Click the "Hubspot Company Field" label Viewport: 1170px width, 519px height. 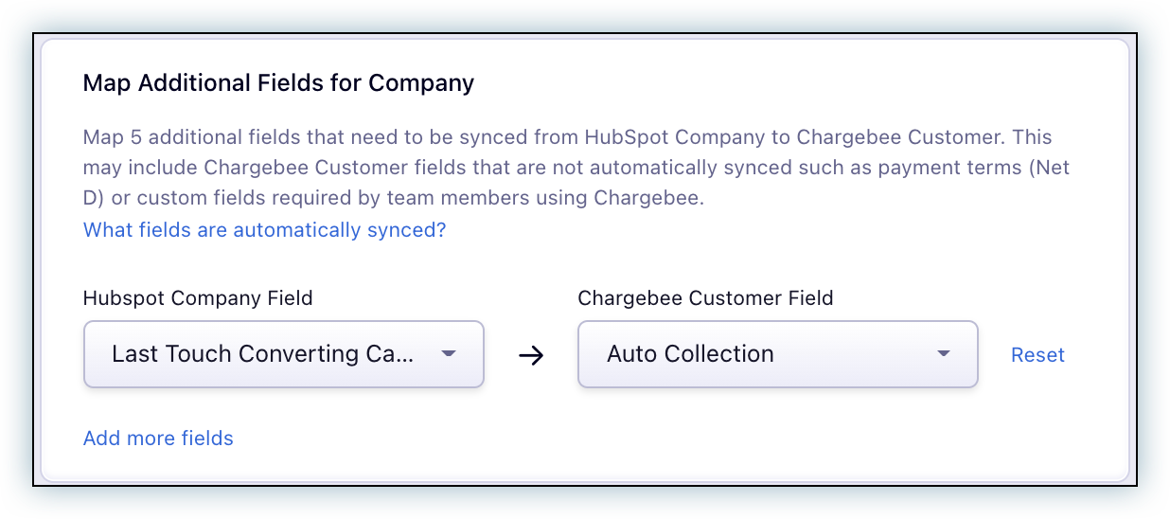[198, 298]
